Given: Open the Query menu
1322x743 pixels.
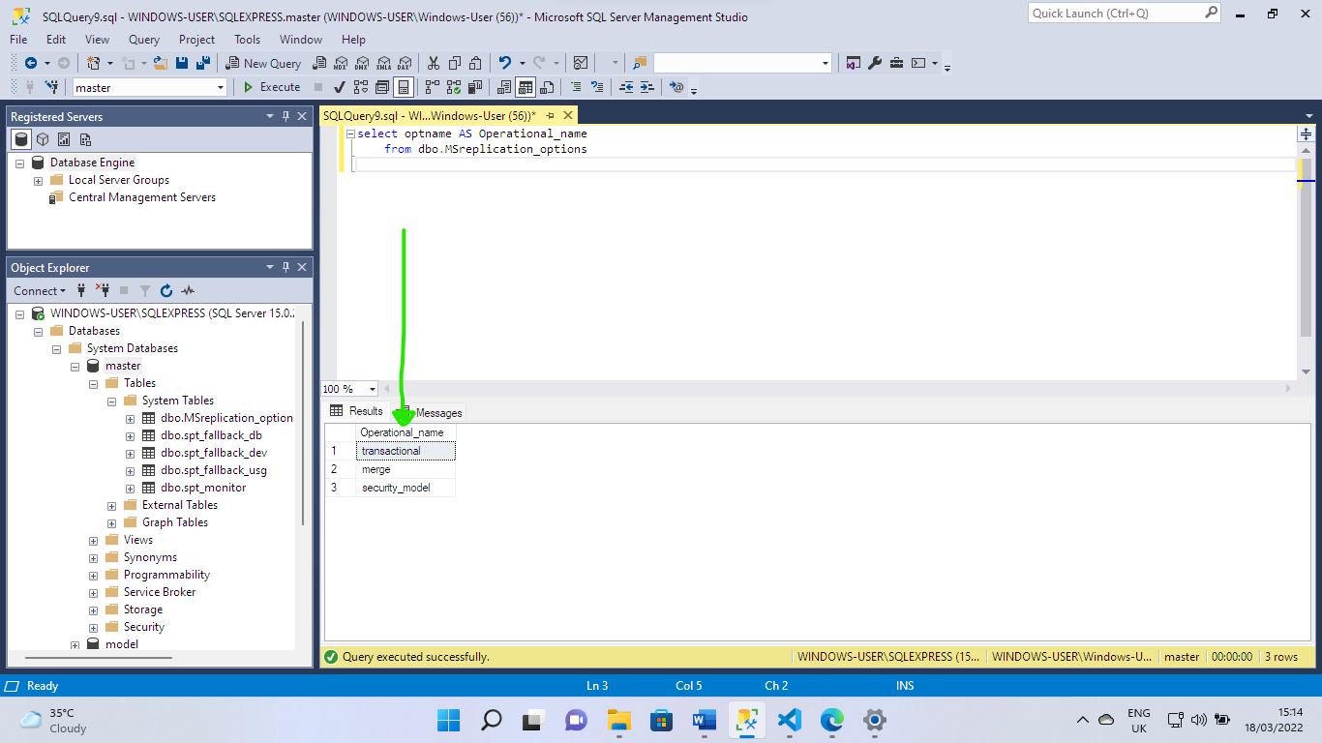Looking at the screenshot, I should [144, 40].
